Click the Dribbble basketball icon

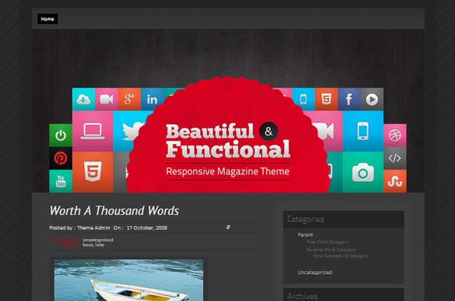395,135
